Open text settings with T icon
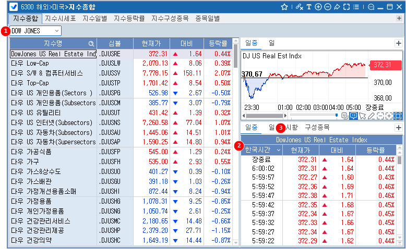Image resolution: width=406 pixels, height=249 pixels. (309, 7)
